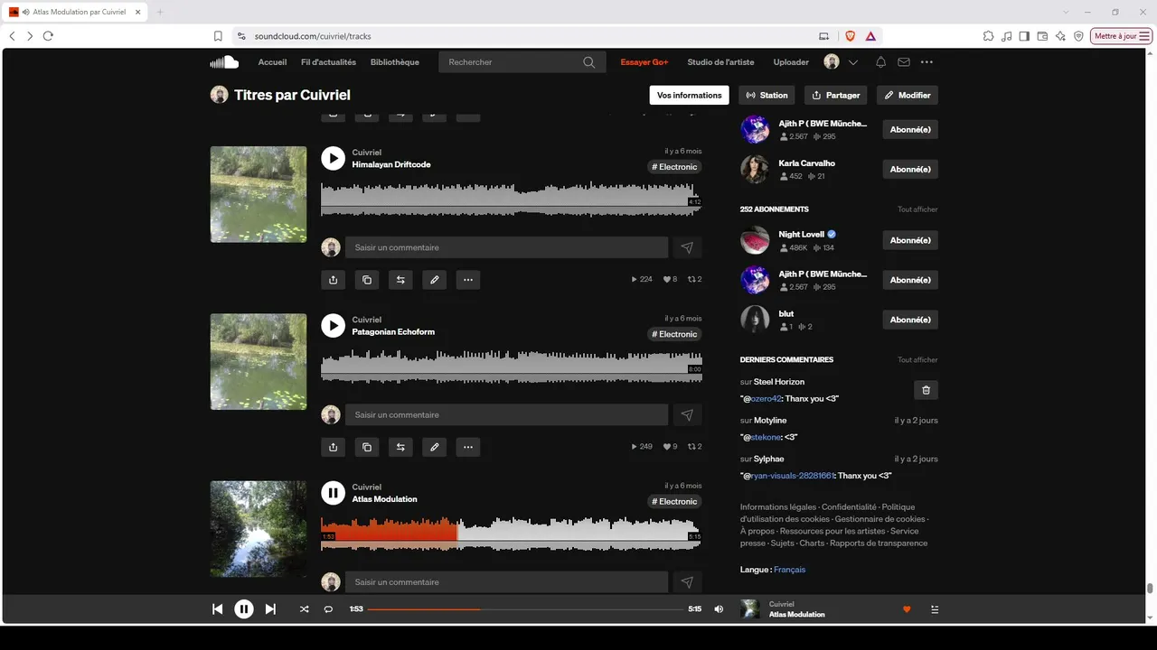This screenshot has width=1157, height=650.
Task: Edit the Himalayan Driftcode track
Action: click(x=435, y=280)
